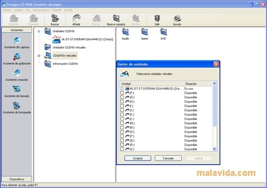Expand the CDs/DVDs virtuales branch
The image size is (267, 188).
click(39, 56)
